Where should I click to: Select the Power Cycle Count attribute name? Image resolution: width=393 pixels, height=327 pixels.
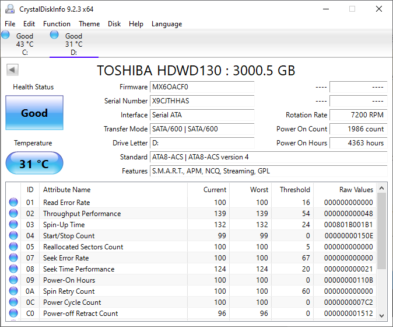click(72, 302)
